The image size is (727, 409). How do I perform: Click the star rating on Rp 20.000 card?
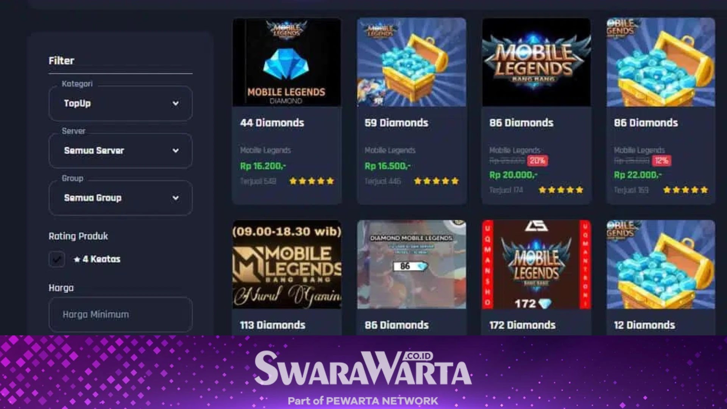point(561,190)
